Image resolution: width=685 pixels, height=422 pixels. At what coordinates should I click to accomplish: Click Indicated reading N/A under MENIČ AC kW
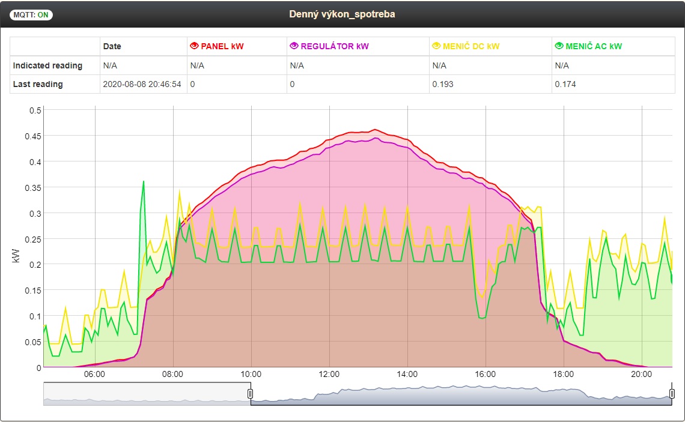click(562, 65)
